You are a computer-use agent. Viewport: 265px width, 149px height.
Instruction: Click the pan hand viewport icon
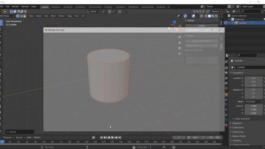[179, 43]
